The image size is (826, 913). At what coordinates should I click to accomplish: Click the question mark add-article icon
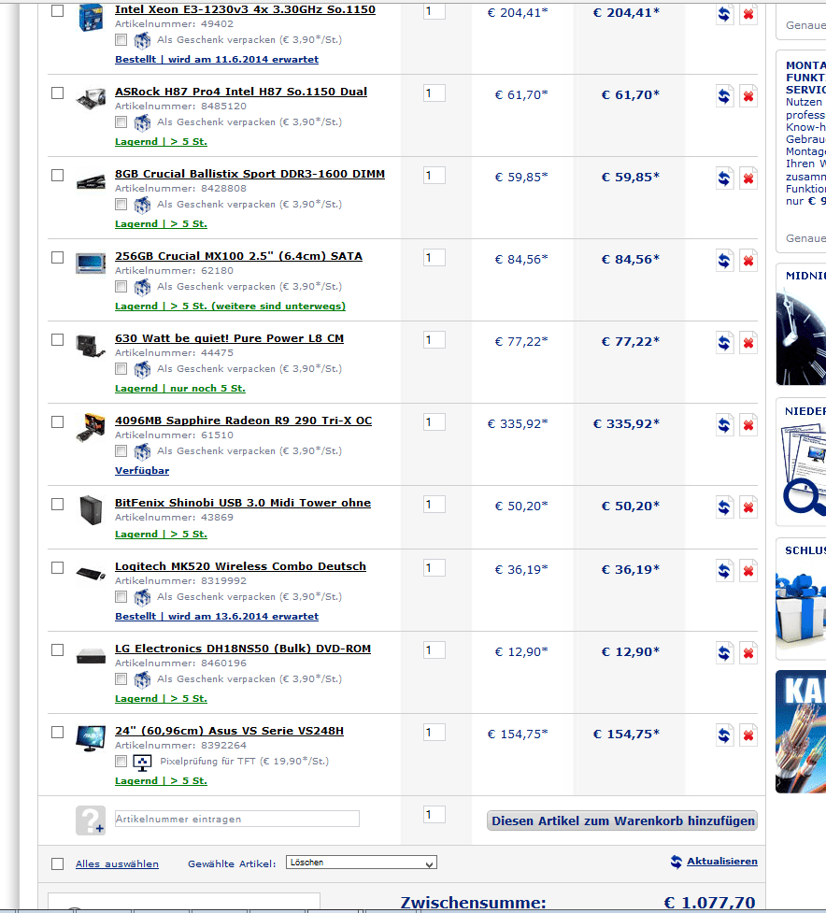pos(91,820)
